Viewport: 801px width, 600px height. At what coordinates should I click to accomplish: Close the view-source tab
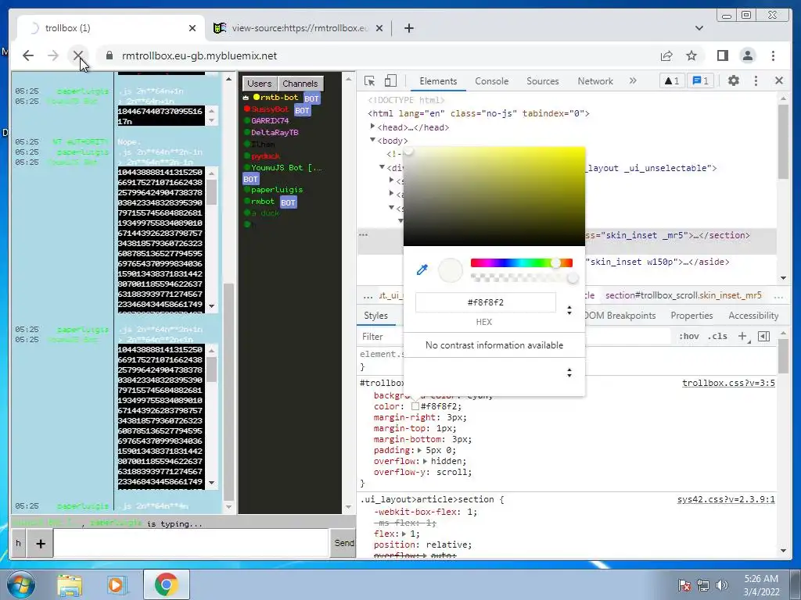[379, 28]
